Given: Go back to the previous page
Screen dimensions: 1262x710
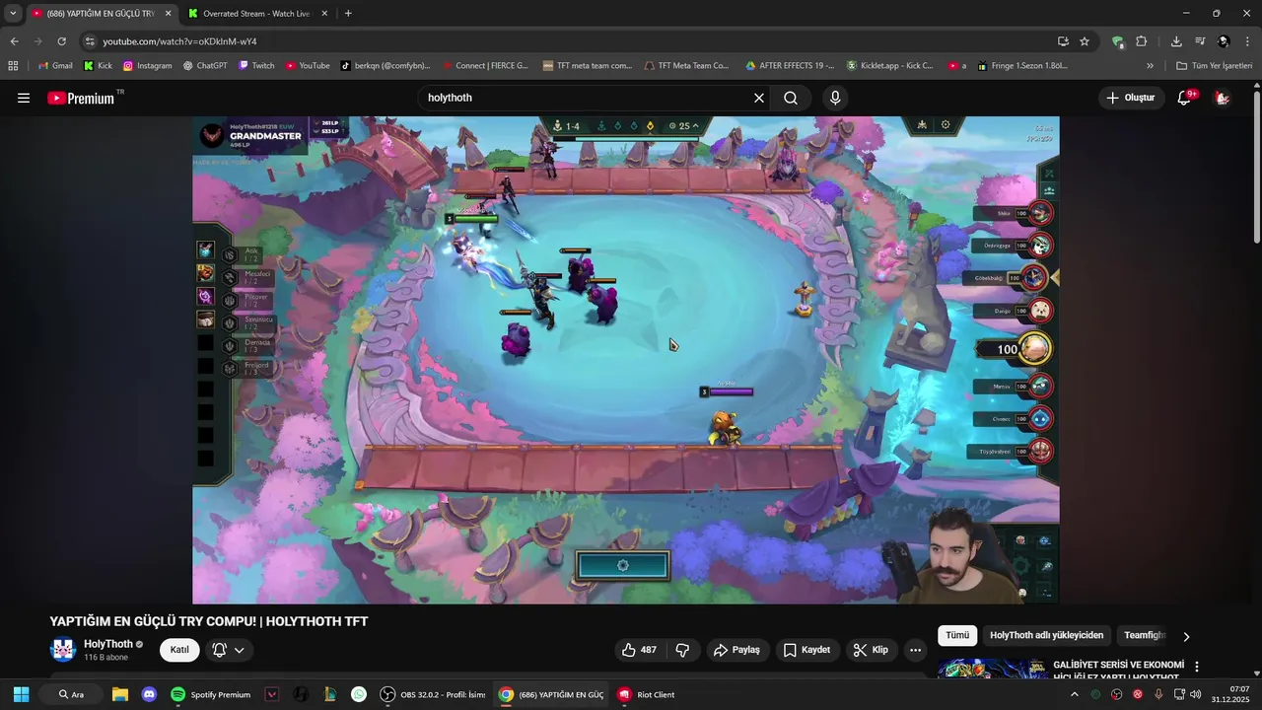Looking at the screenshot, I should click(x=14, y=41).
